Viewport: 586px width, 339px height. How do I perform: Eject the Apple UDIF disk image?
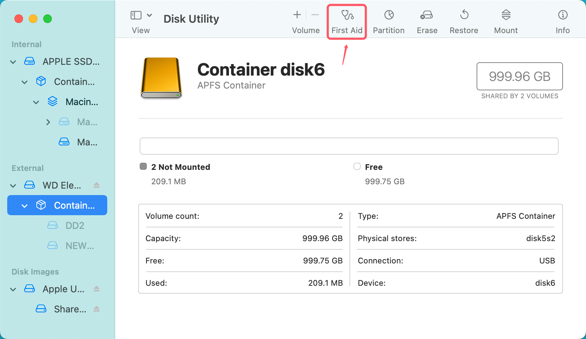(96, 289)
